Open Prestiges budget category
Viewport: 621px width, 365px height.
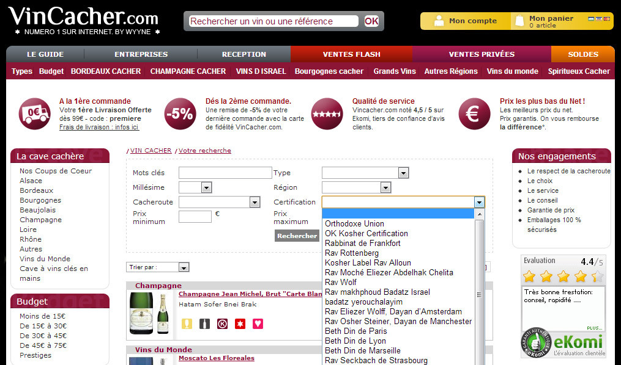(35, 355)
